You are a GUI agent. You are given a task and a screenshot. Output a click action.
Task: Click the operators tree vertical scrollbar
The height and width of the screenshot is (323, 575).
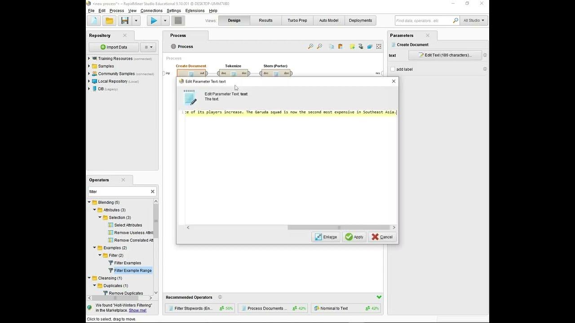pyautogui.click(x=156, y=220)
